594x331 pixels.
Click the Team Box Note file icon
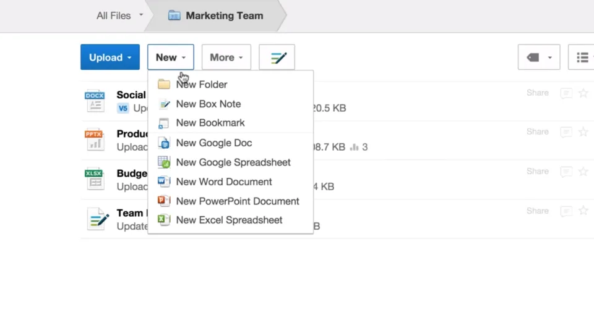click(x=98, y=219)
